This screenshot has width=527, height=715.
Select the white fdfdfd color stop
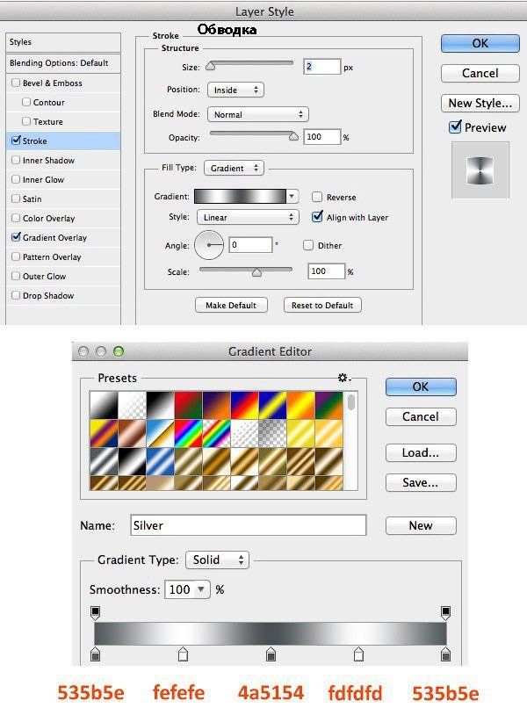tap(358, 654)
